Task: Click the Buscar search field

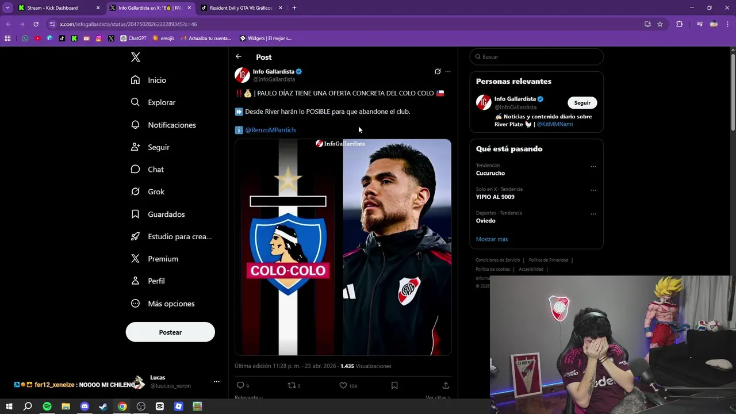Action: (x=536, y=57)
